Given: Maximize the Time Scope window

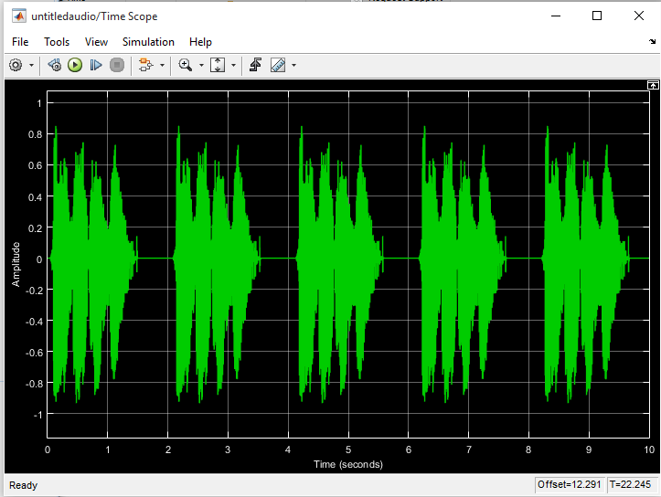Looking at the screenshot, I should 597,16.
